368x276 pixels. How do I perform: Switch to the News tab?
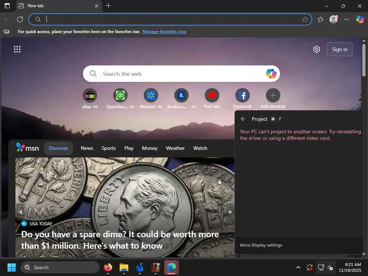pos(87,148)
